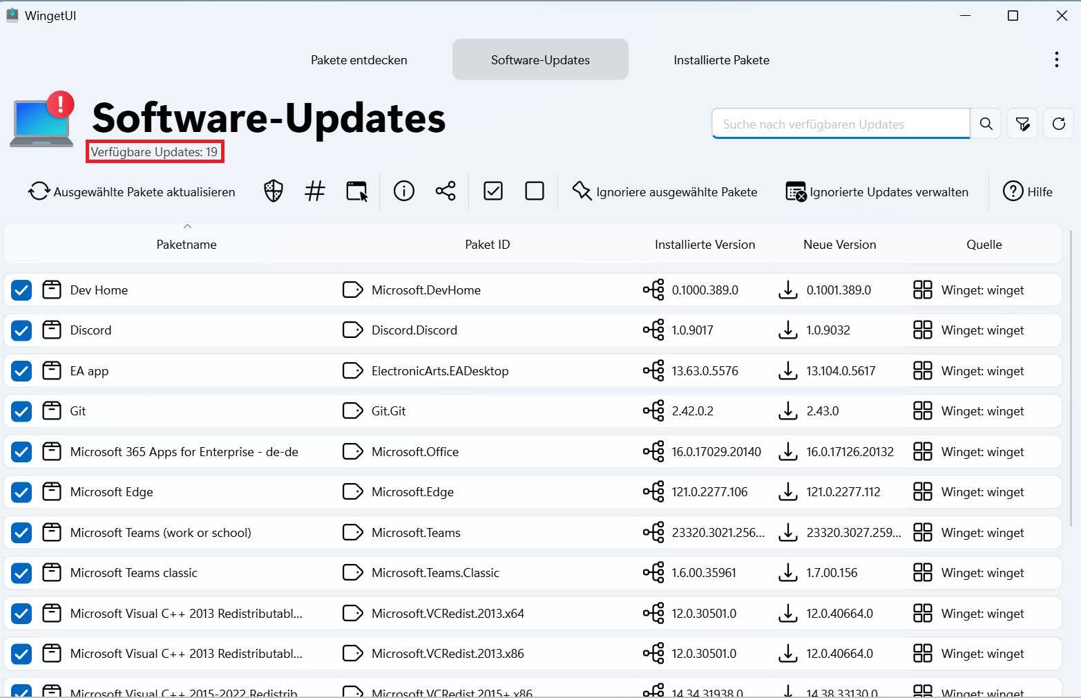Click the 13.63.0.5576 installed version
Image resolution: width=1081 pixels, height=698 pixels.
tap(705, 371)
